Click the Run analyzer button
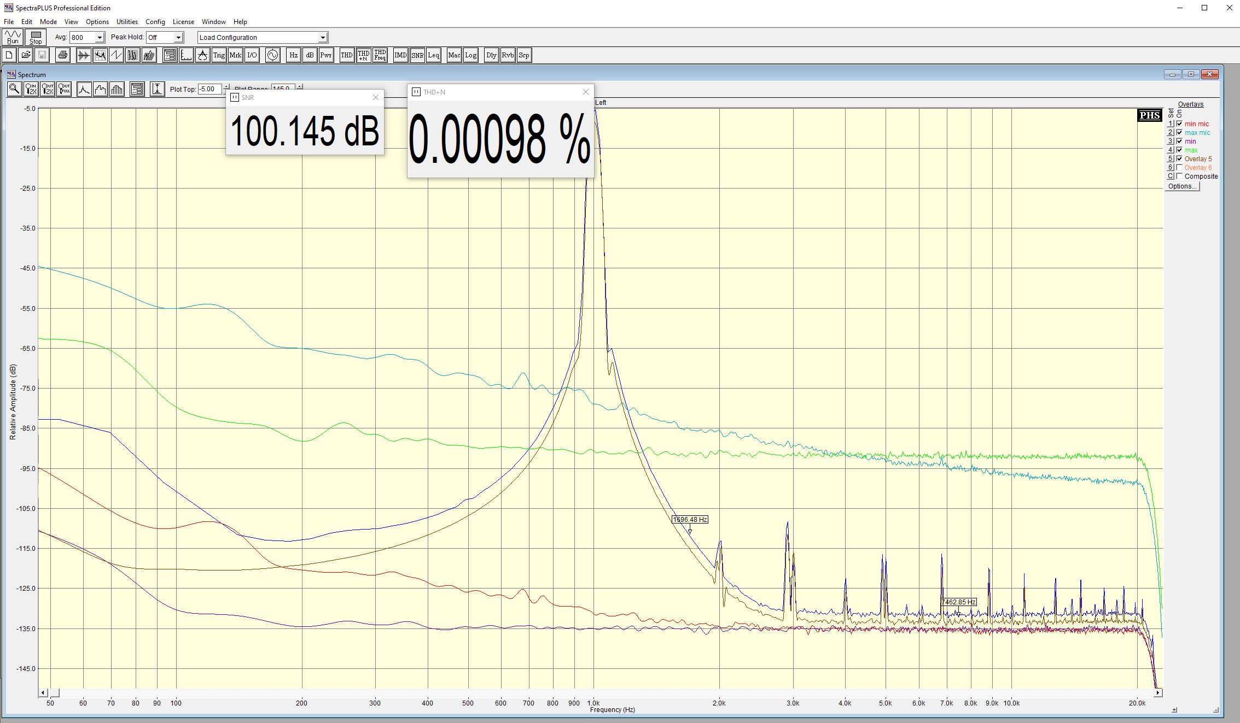 click(13, 37)
